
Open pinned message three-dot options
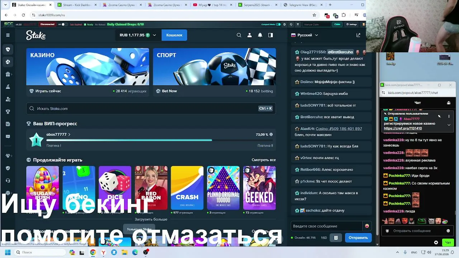click(449, 116)
